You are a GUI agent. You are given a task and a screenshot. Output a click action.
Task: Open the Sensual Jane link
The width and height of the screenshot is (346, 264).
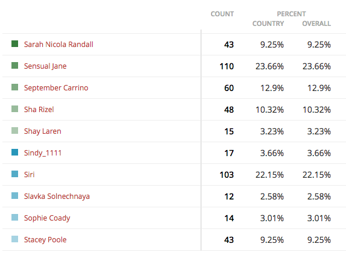[x=45, y=66]
